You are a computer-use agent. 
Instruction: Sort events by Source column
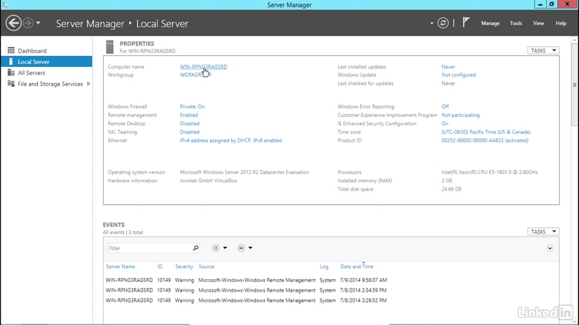(x=206, y=267)
